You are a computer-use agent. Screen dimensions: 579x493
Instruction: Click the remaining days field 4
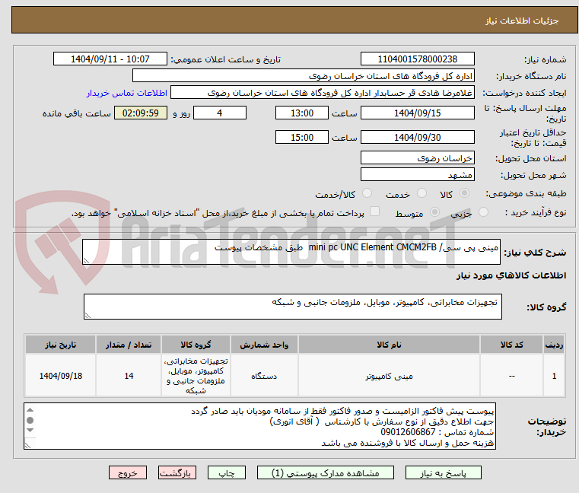pos(220,113)
